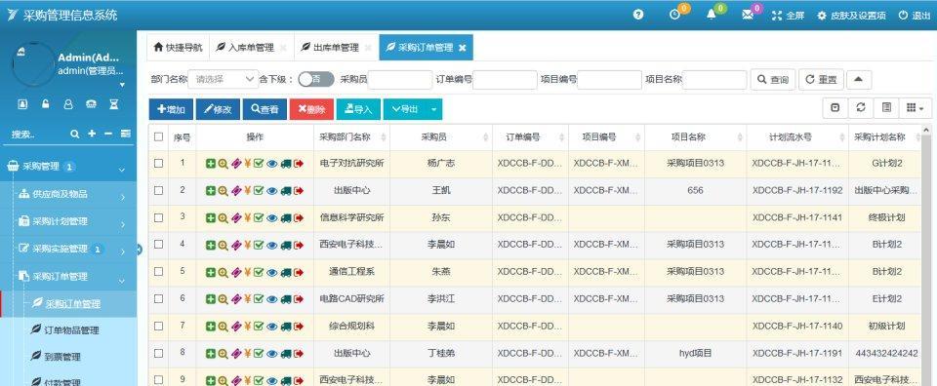
Task: Click green check approve icon in row 5
Action: click(258, 272)
